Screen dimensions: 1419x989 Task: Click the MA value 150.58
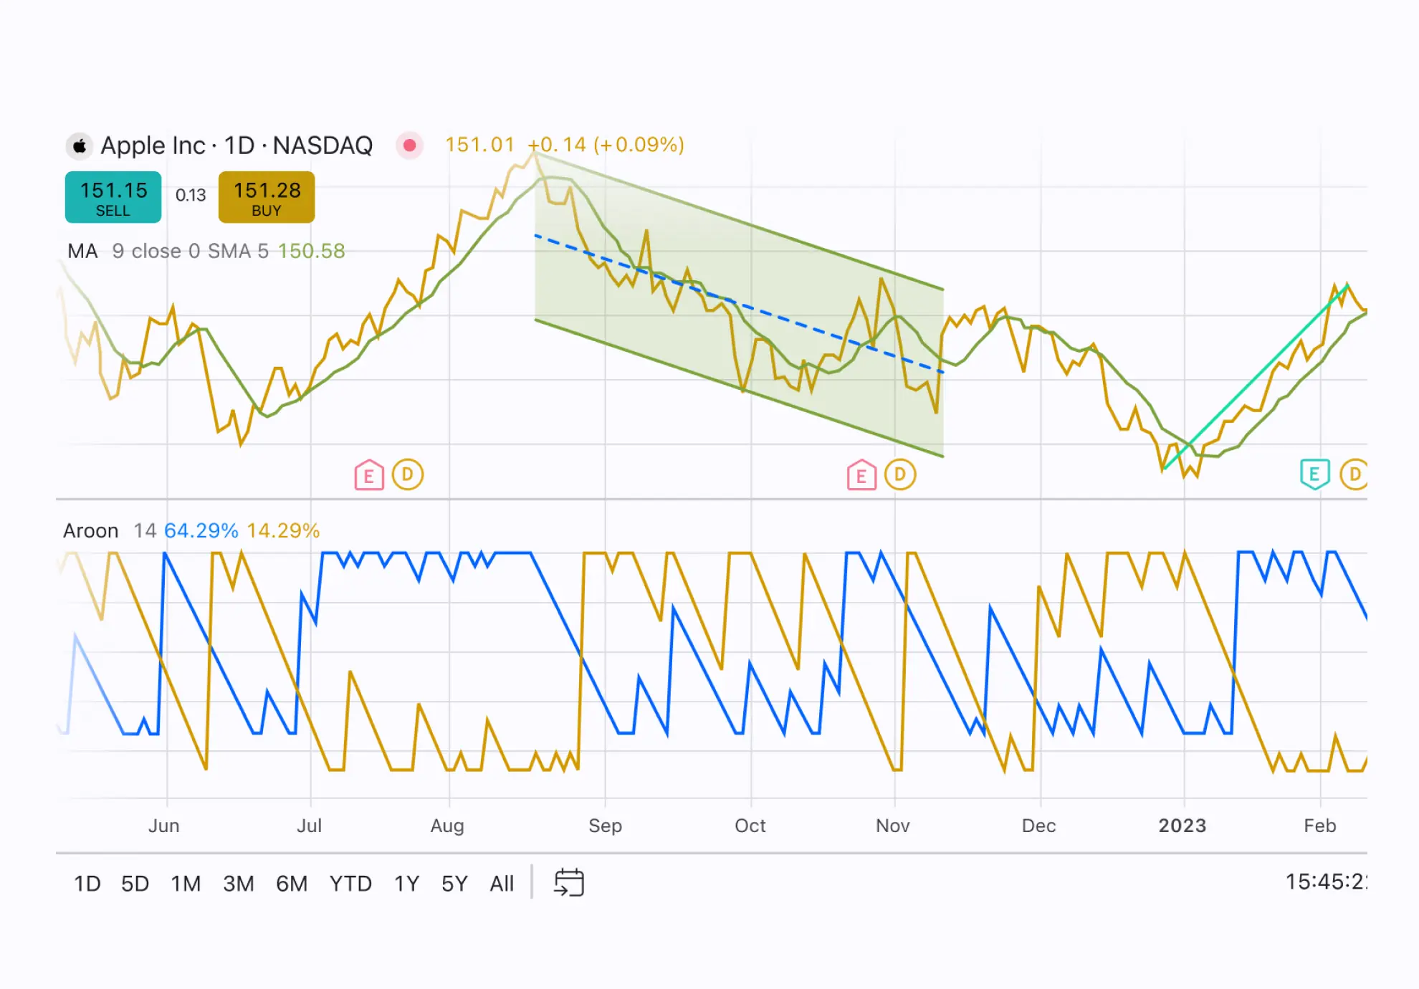[312, 251]
